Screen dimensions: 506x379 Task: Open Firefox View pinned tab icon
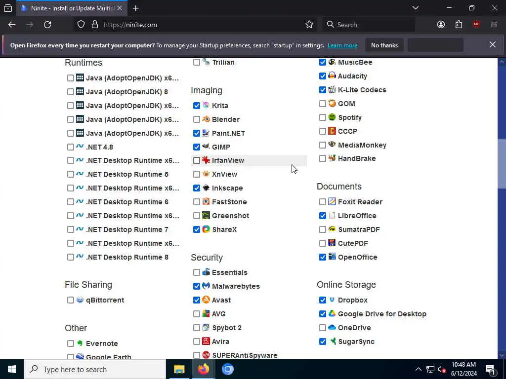click(8, 8)
